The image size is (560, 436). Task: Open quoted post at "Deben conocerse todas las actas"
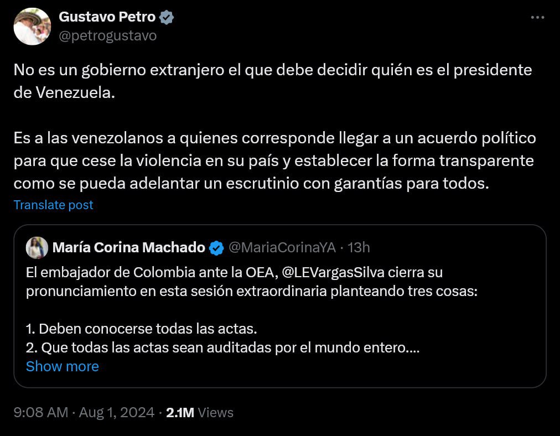(x=141, y=329)
